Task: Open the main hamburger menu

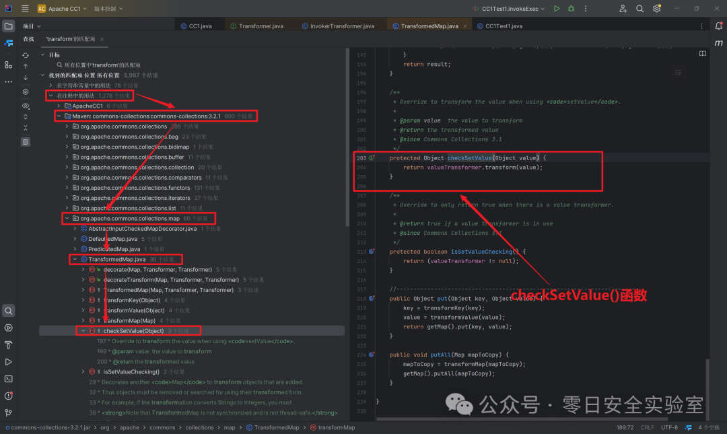Action: 25,8
